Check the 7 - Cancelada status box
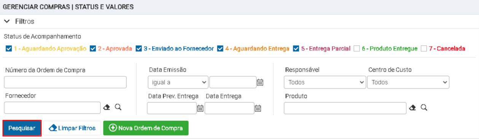This screenshot has width=479, height=139. [x=424, y=49]
